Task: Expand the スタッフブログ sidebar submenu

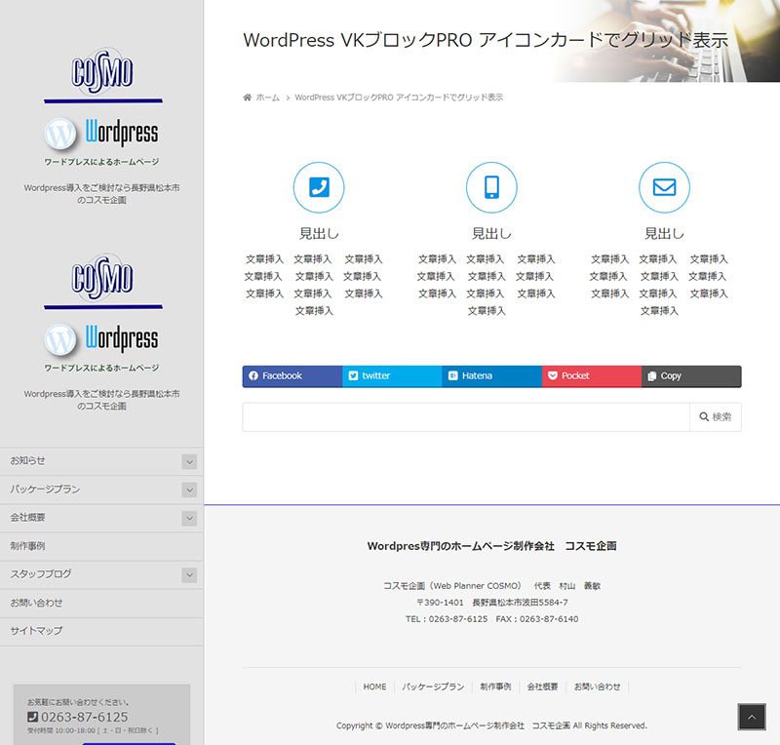Action: (x=189, y=574)
